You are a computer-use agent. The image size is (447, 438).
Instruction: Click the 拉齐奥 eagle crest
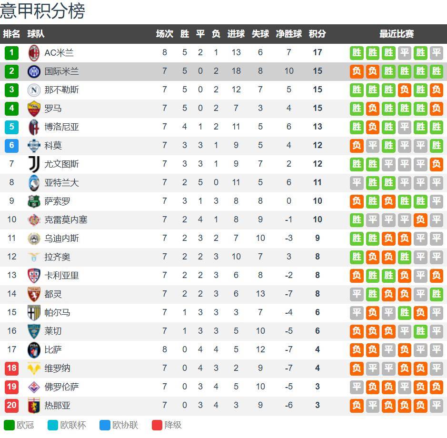pyautogui.click(x=34, y=257)
